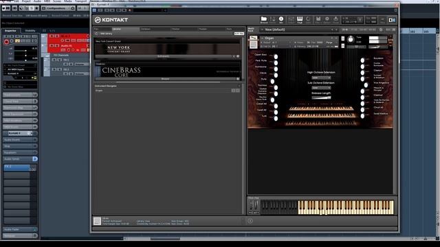Click the Kontakt logo
The height and width of the screenshot is (247, 440).
pos(111,20)
